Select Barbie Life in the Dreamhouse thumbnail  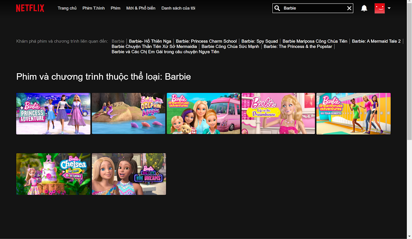coord(278,114)
